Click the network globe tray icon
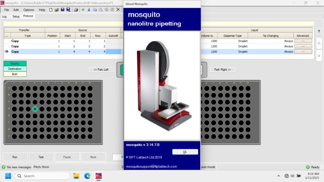 [x=286, y=176]
